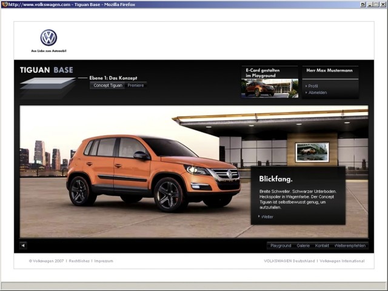Click the E-Card gestalten im Playground text
This screenshot has height=291, width=388.
pyautogui.click(x=263, y=73)
